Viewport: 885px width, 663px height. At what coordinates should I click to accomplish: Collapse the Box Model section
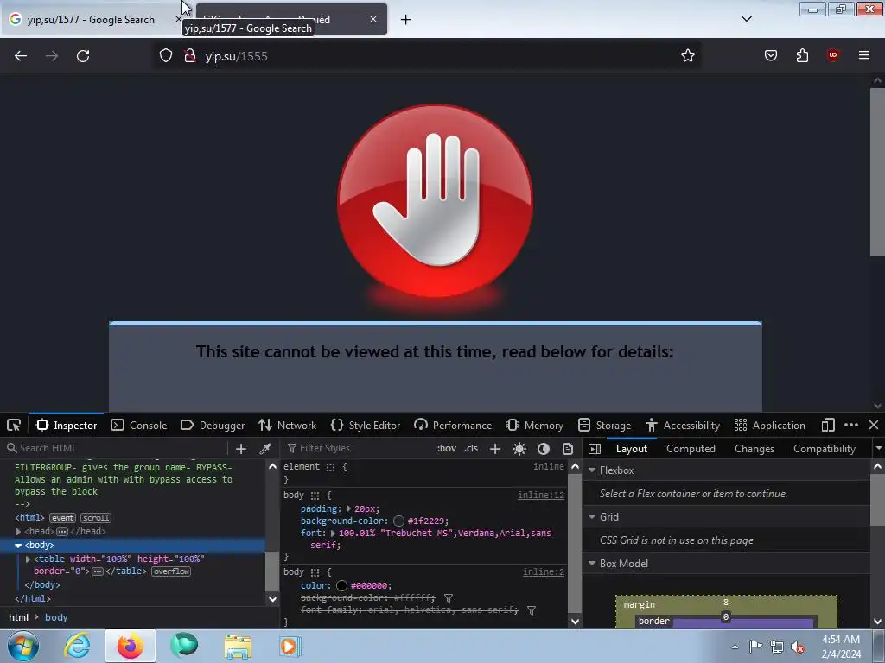tap(592, 564)
